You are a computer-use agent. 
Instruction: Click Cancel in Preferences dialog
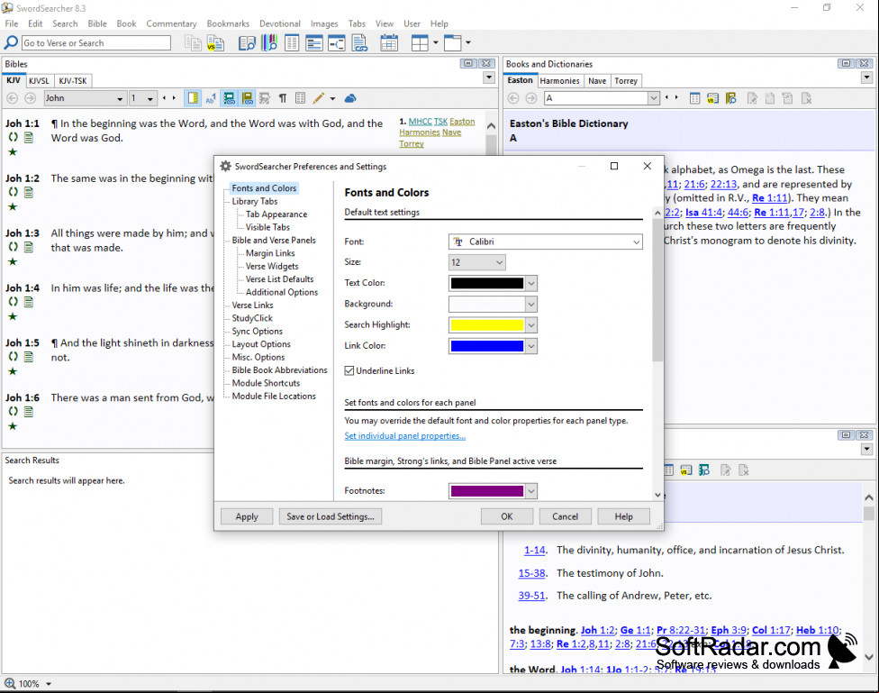pyautogui.click(x=565, y=516)
